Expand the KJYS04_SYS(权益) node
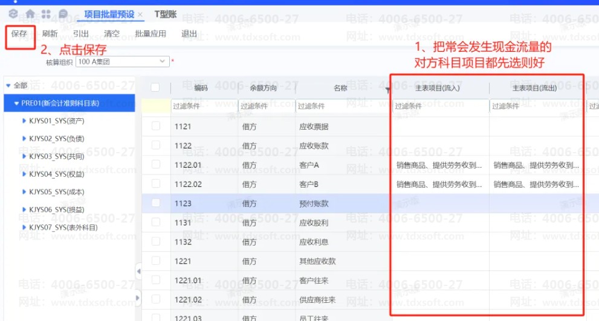This screenshot has height=321, width=599. click(24, 174)
